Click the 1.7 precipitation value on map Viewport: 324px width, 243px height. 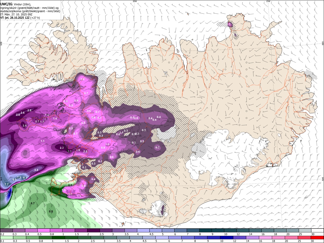point(42,122)
